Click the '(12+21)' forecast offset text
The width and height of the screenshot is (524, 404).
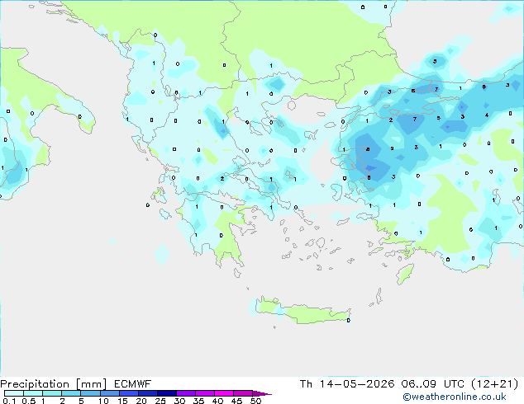[x=494, y=384]
